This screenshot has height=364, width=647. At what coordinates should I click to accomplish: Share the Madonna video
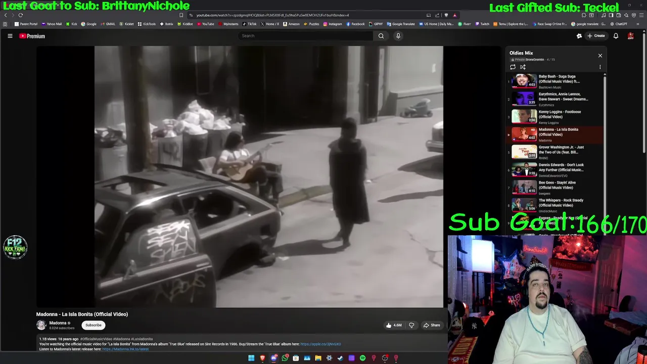[432, 325]
